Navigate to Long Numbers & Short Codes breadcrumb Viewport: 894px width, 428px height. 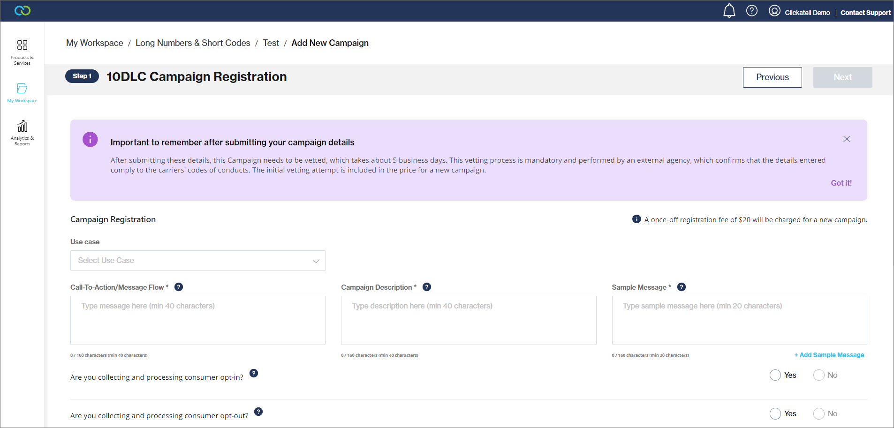point(193,43)
